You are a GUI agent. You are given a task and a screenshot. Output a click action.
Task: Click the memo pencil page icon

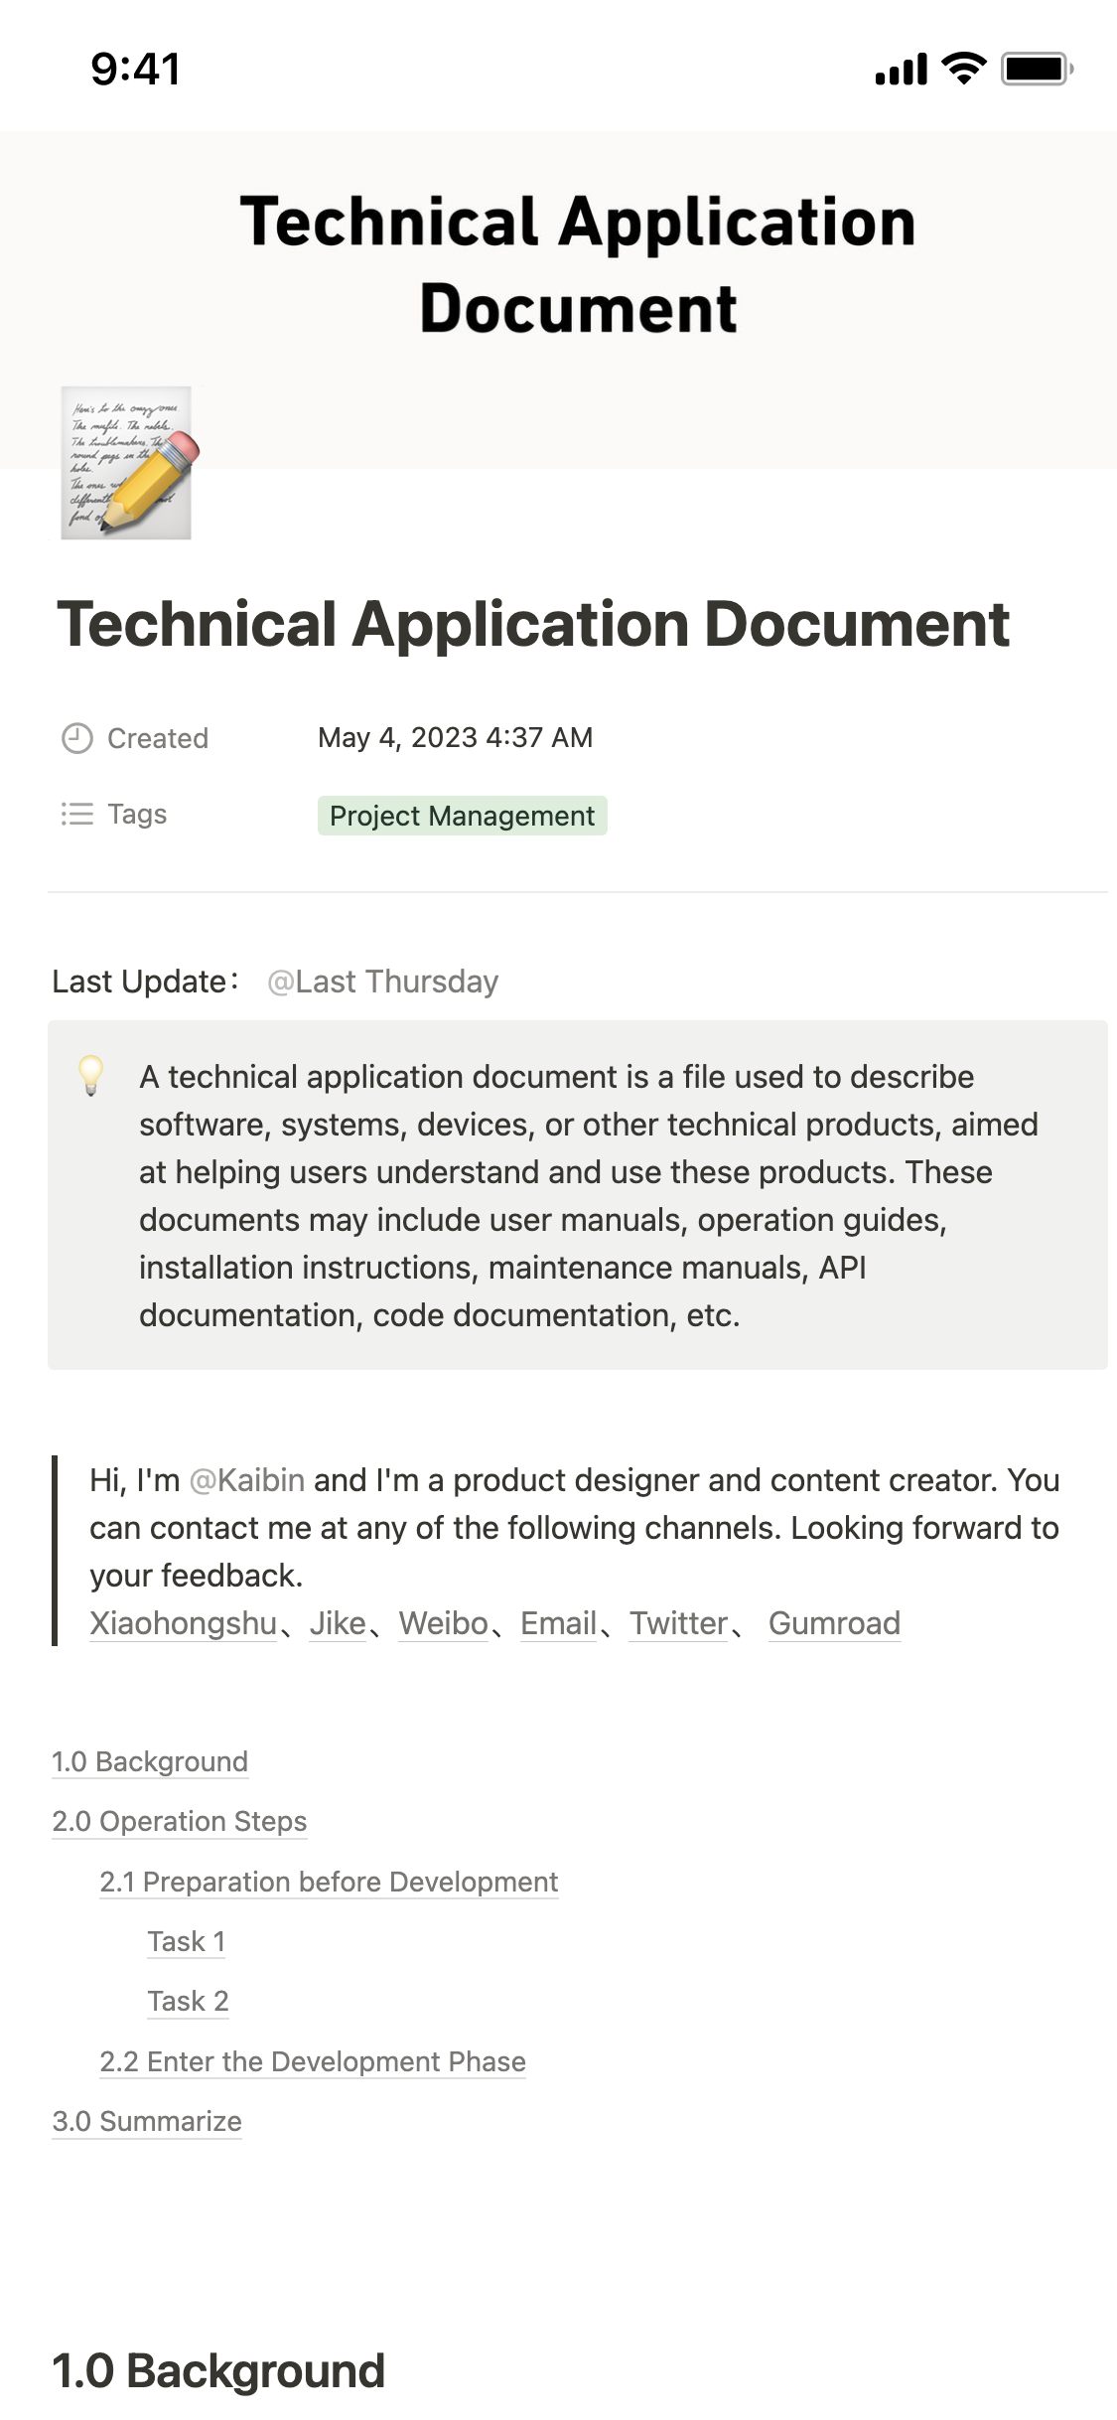click(126, 463)
